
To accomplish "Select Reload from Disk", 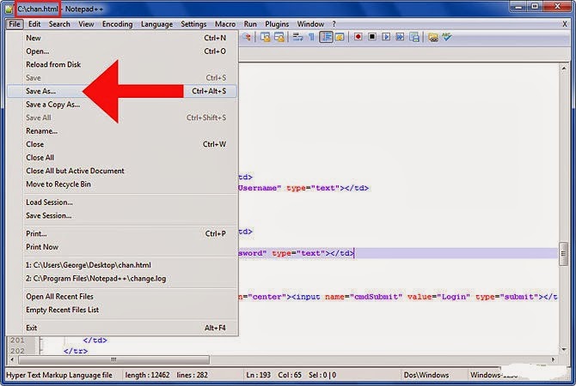I will 121,64.
